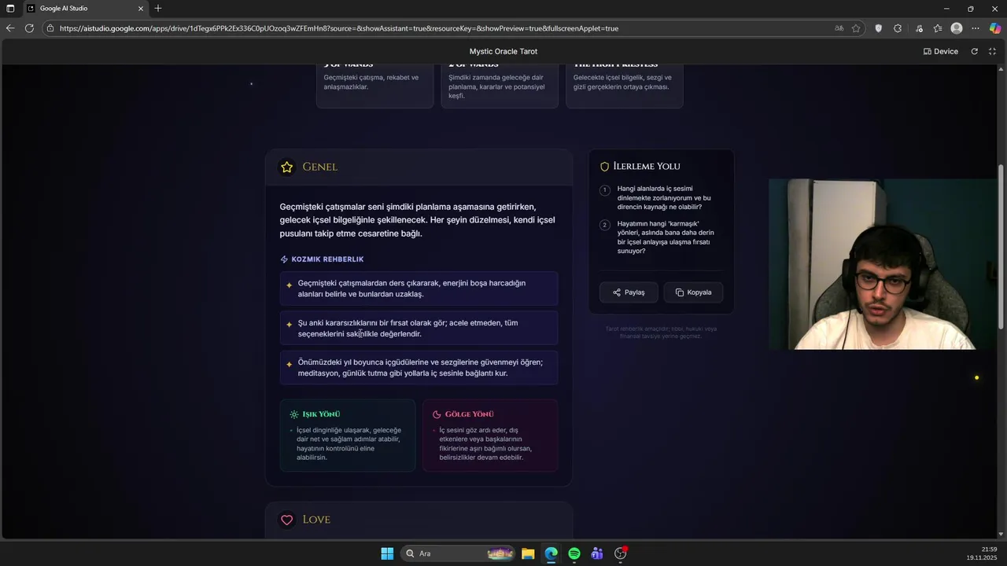The image size is (1007, 566).
Task: Click the Işık Yönü sun icon
Action: tap(294, 414)
